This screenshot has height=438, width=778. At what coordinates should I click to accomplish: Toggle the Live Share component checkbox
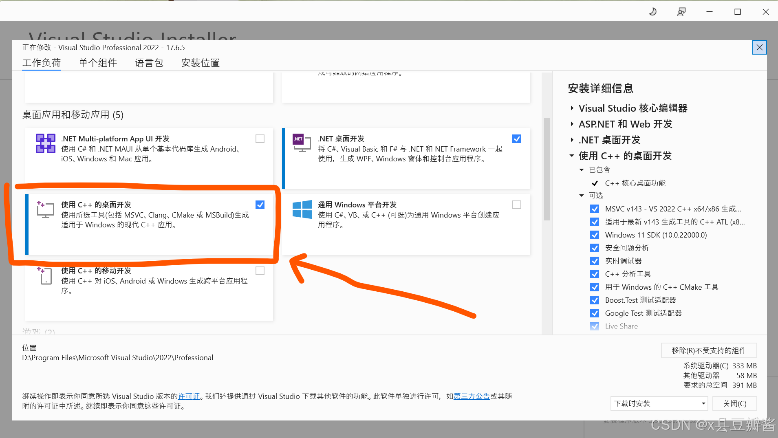(595, 326)
